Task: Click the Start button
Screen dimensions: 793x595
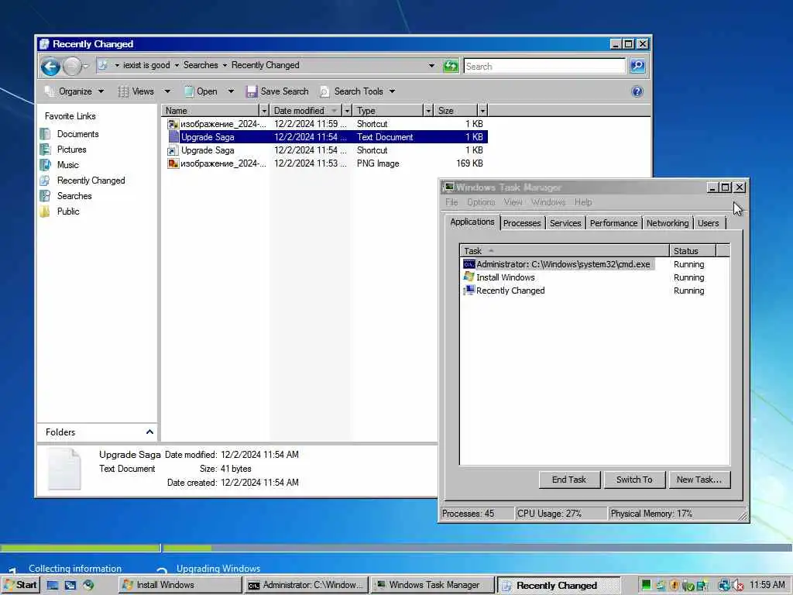Action: (x=19, y=586)
